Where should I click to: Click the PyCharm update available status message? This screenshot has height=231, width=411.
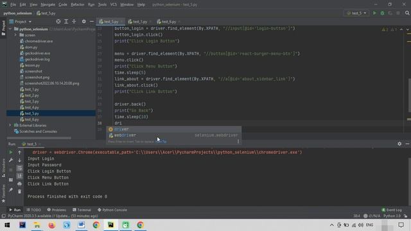tap(53, 216)
